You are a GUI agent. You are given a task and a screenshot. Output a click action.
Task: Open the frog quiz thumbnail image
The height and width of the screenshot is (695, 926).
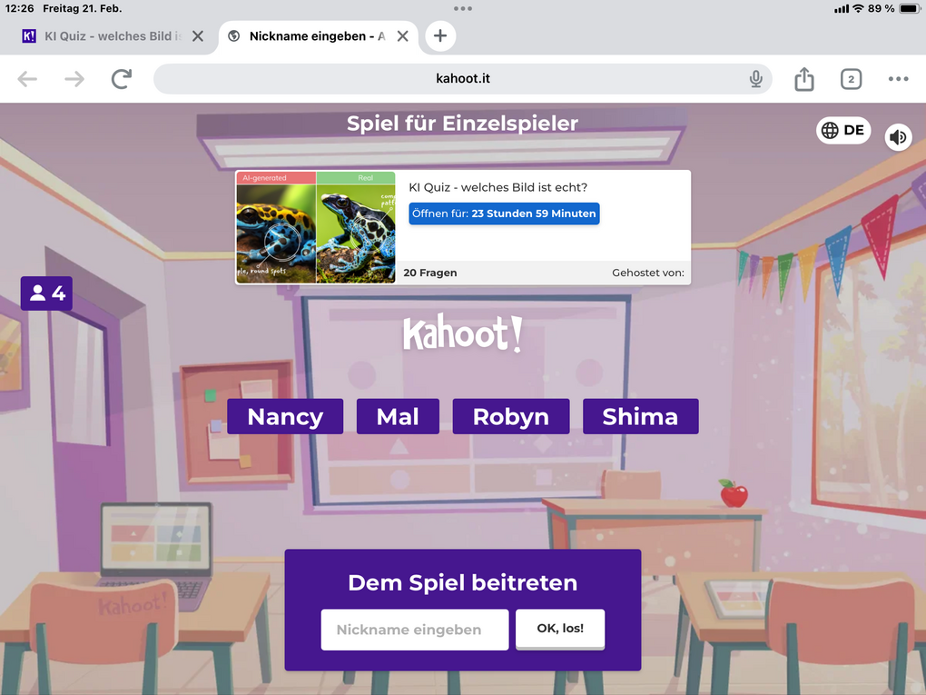(315, 227)
